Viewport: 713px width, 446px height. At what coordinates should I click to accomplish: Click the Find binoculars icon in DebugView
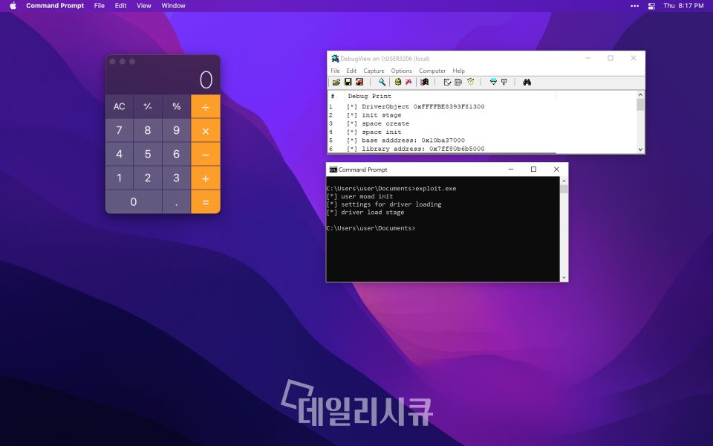tap(527, 82)
